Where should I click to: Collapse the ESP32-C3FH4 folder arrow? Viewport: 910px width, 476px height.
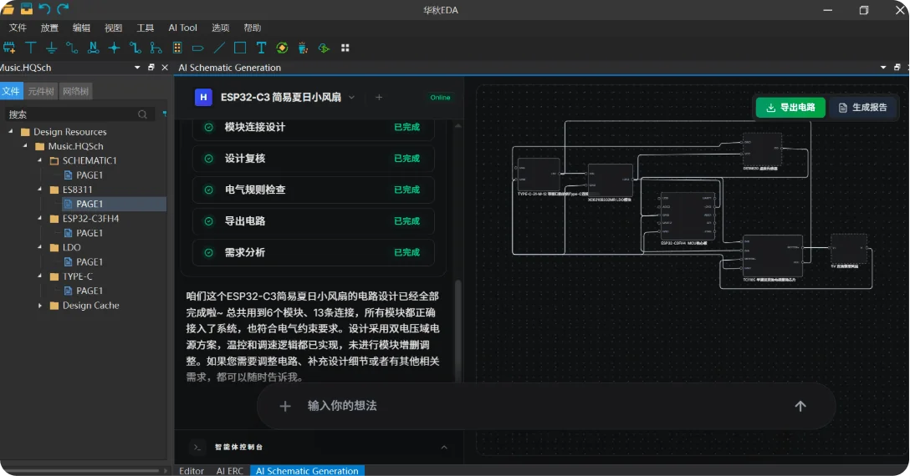[x=40, y=219]
